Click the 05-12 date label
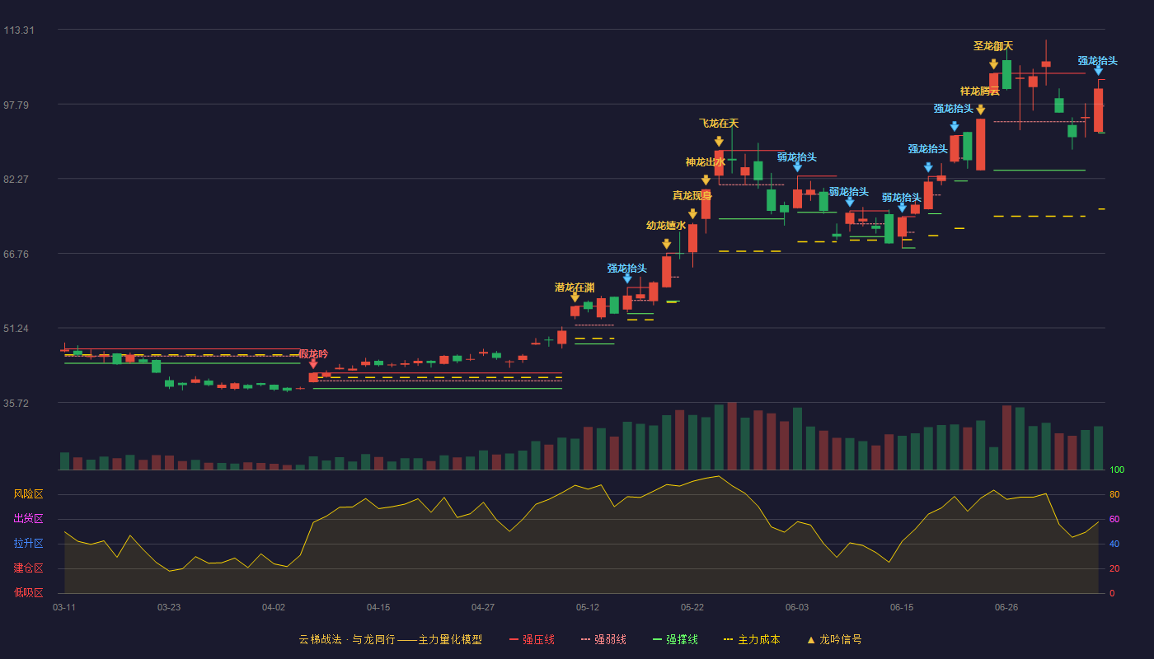Viewport: 1154px width, 659px height. (x=588, y=607)
